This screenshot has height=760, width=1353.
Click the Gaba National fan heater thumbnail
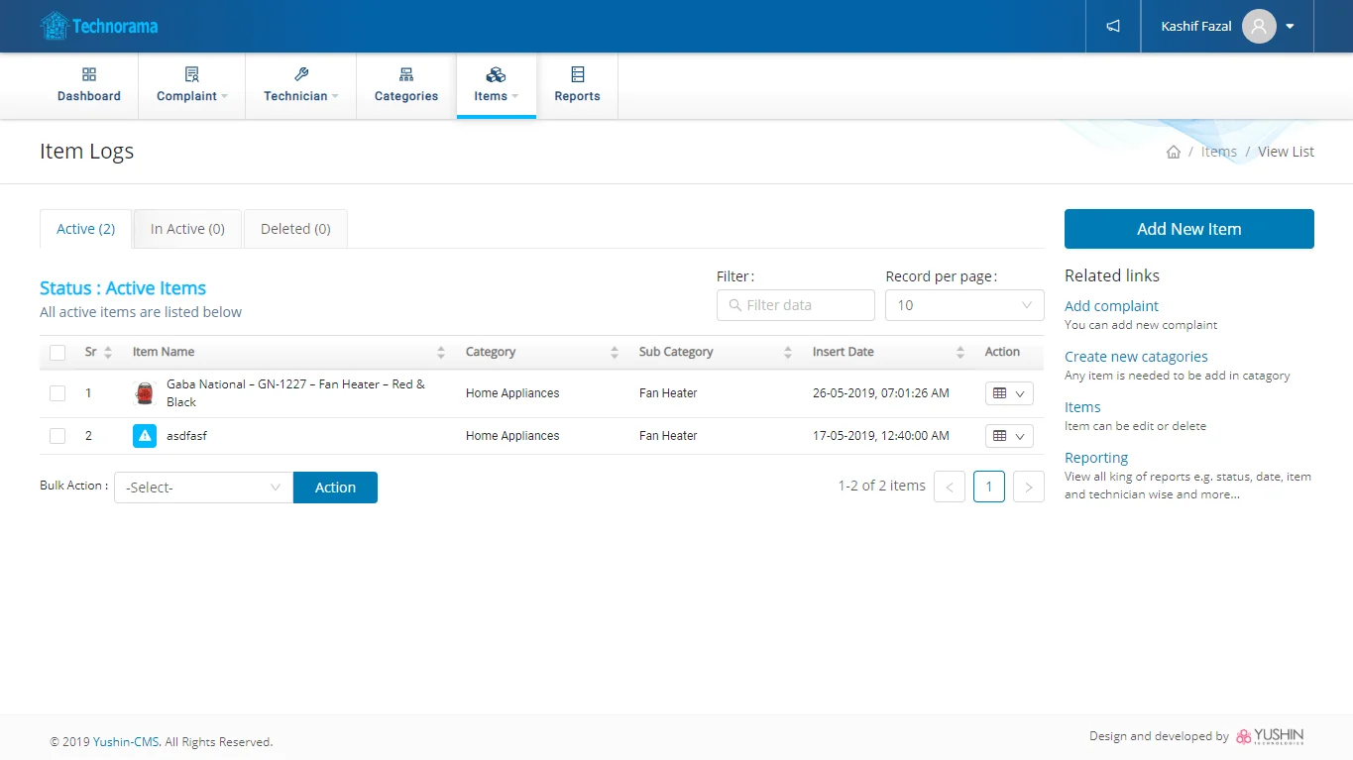145,393
